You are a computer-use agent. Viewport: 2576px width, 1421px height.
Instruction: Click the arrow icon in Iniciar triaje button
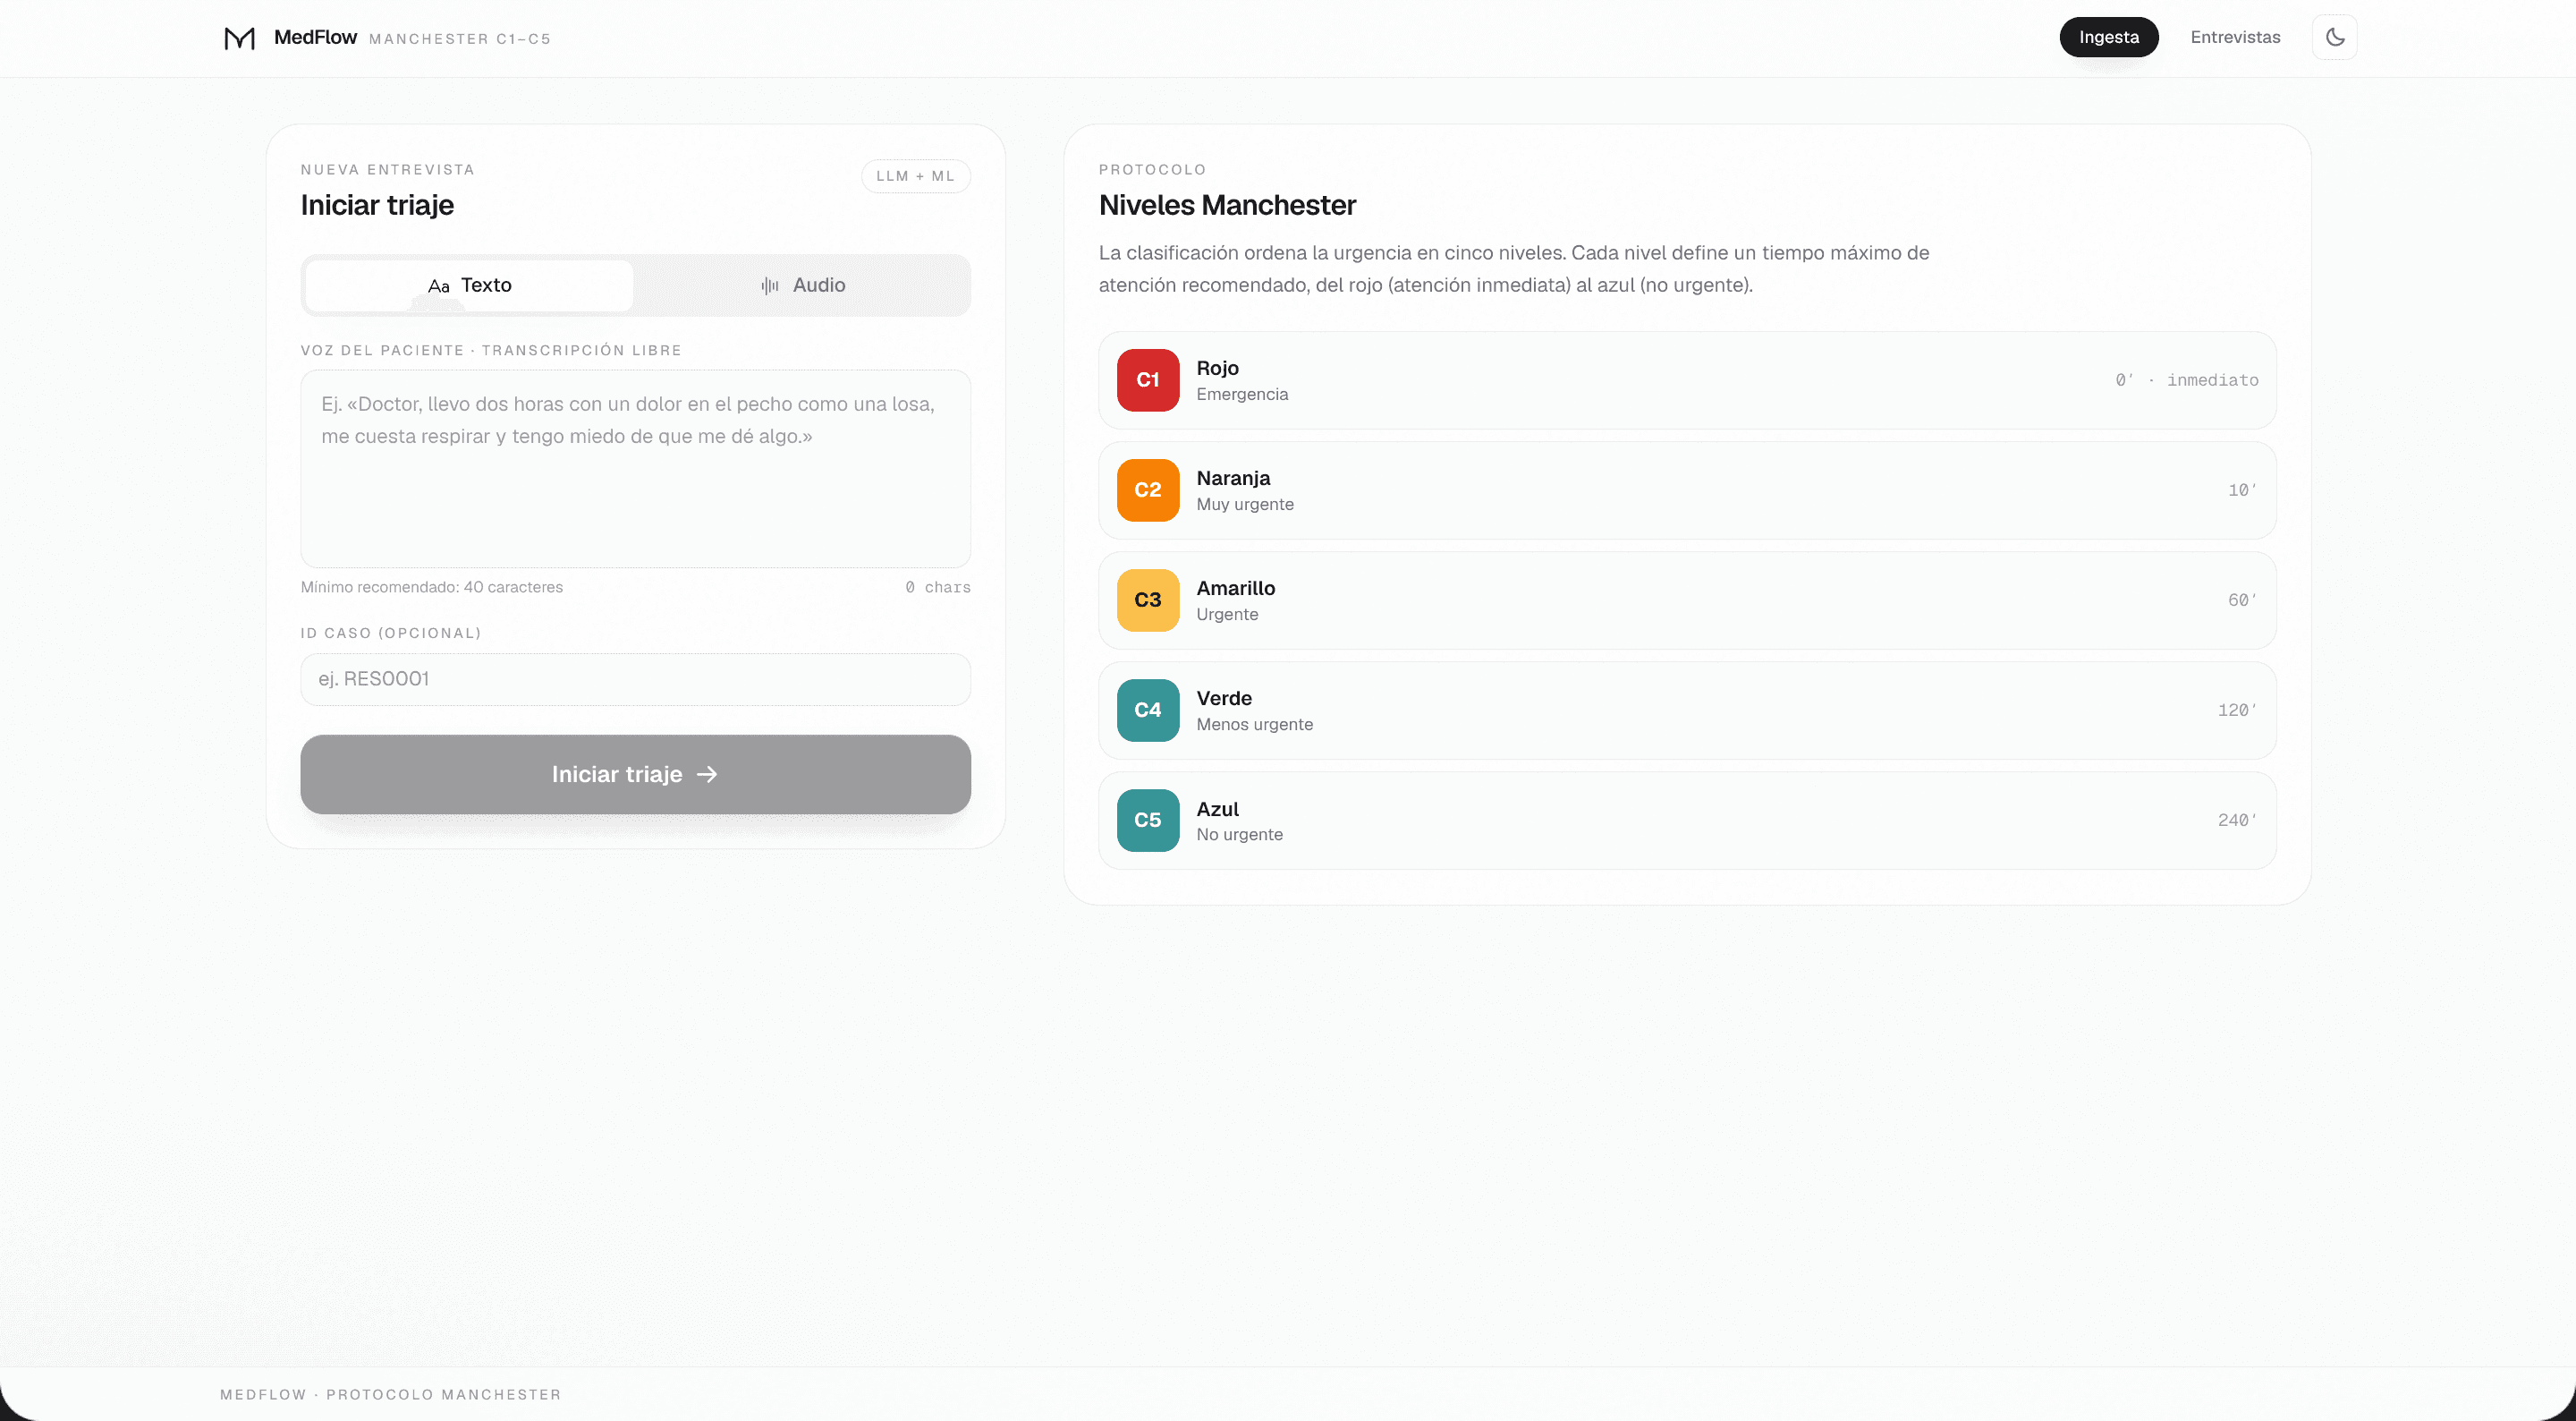(x=706, y=775)
